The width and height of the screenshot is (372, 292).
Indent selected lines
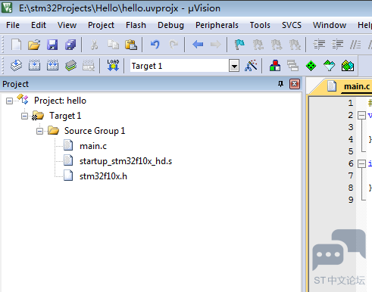pos(319,45)
